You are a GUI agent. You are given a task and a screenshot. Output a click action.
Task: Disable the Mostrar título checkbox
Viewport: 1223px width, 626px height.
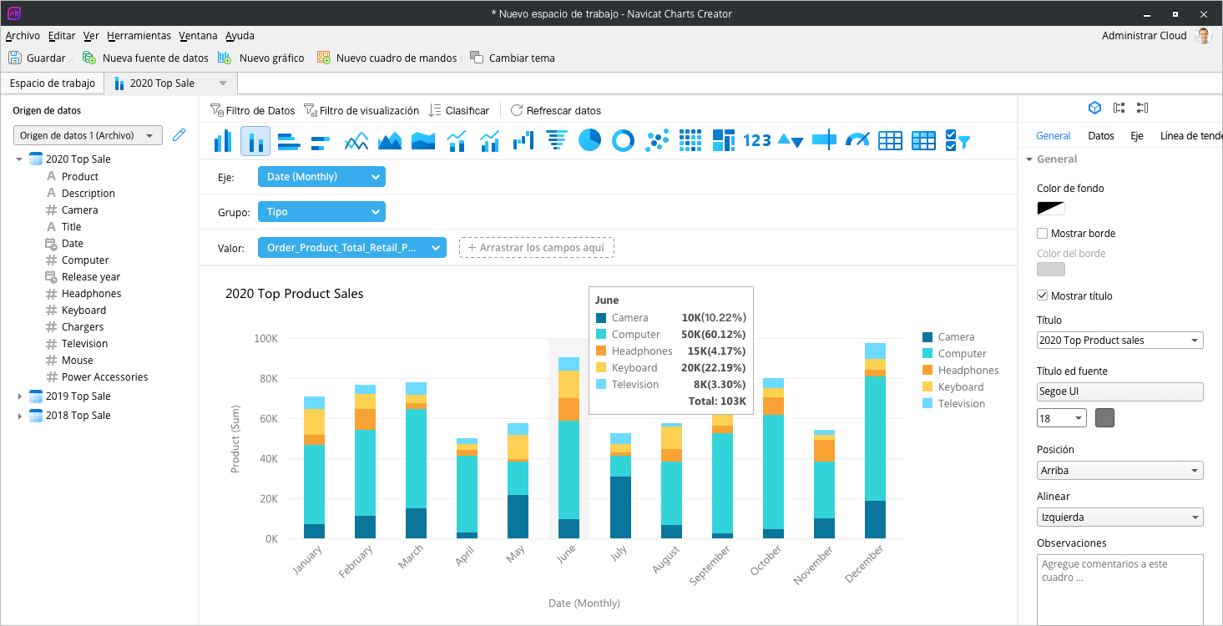[x=1041, y=295]
